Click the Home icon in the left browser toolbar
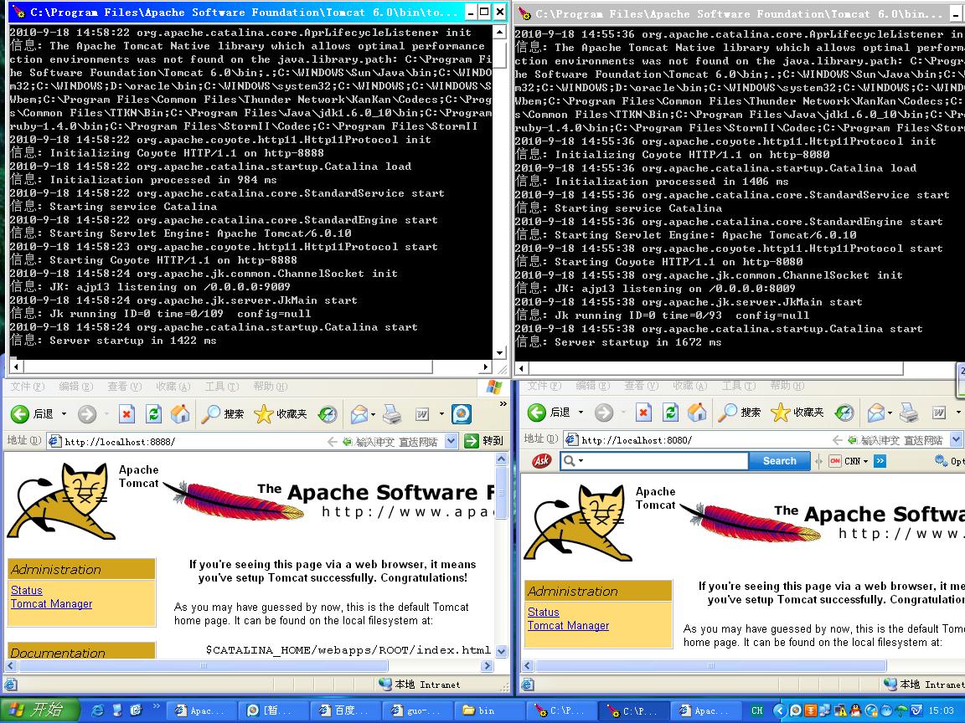 [179, 413]
